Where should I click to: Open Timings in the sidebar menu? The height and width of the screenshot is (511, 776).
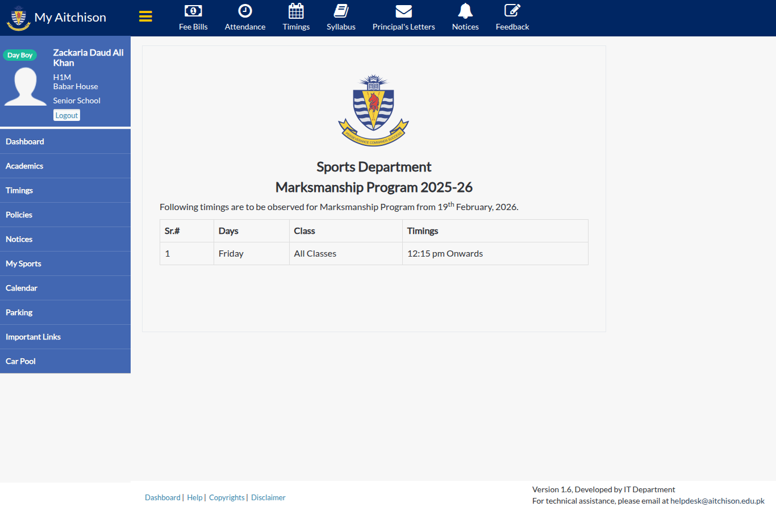[x=65, y=190]
